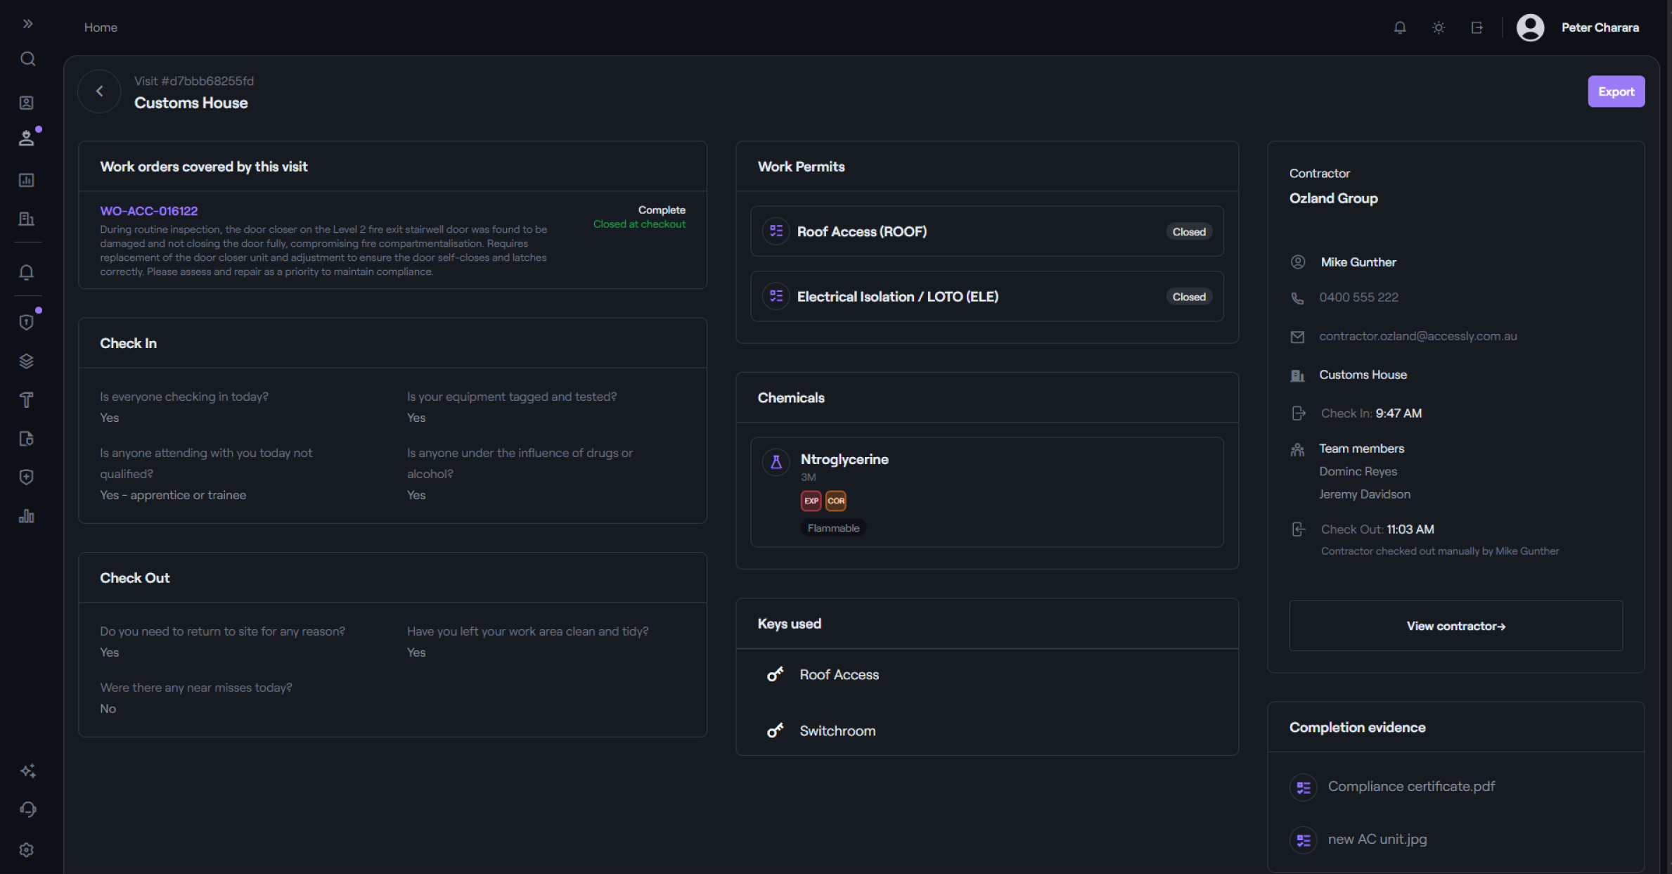Click the notification bell in top bar
The width and height of the screenshot is (1672, 874).
pyautogui.click(x=1400, y=27)
